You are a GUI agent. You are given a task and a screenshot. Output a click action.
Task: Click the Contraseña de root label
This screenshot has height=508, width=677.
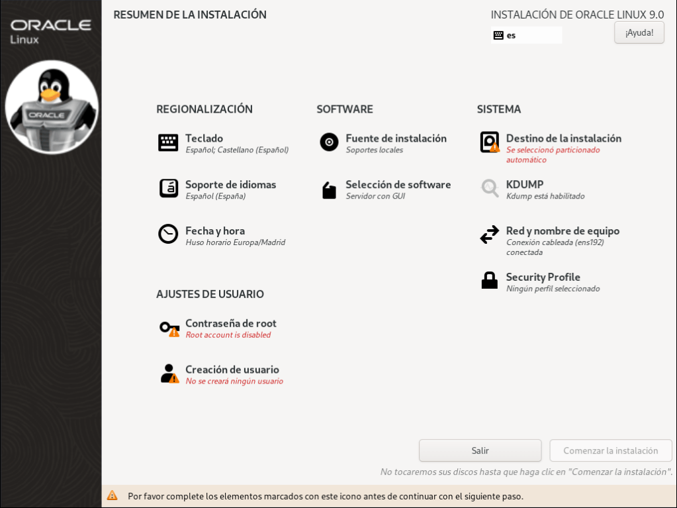230,323
